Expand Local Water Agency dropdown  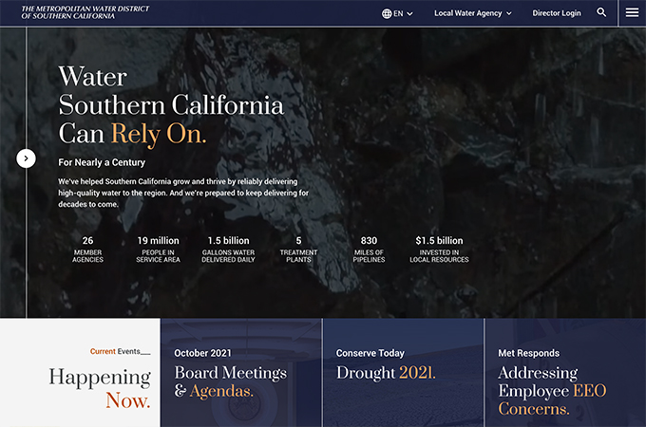tap(473, 13)
